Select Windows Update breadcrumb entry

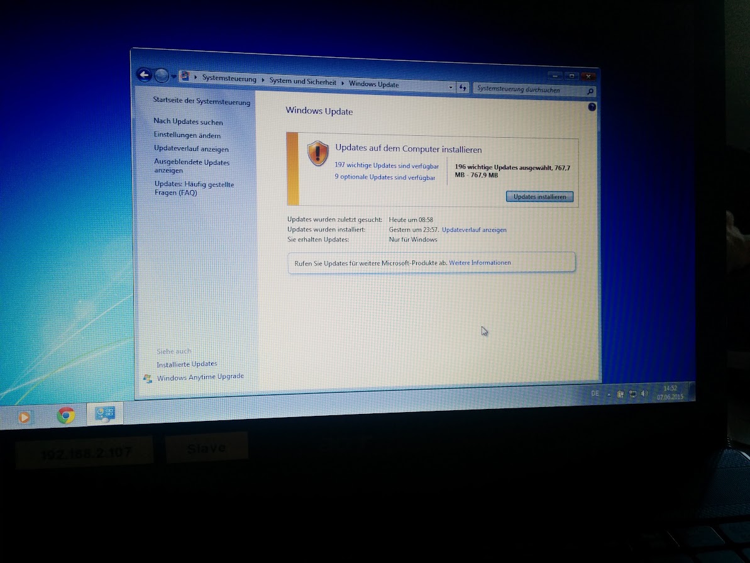373,84
